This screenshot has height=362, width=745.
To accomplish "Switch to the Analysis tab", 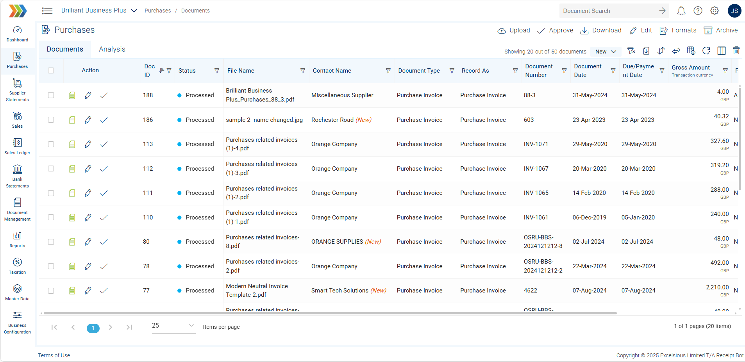I will [x=112, y=49].
